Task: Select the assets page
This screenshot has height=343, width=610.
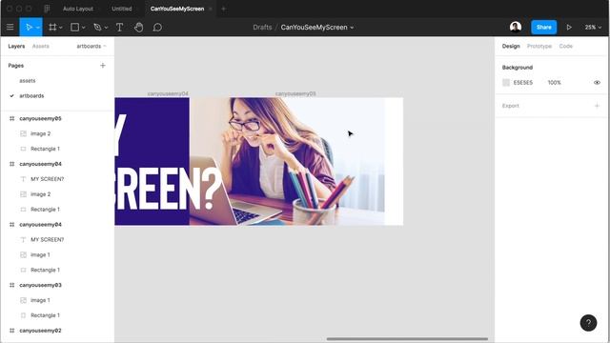Action: pos(28,80)
